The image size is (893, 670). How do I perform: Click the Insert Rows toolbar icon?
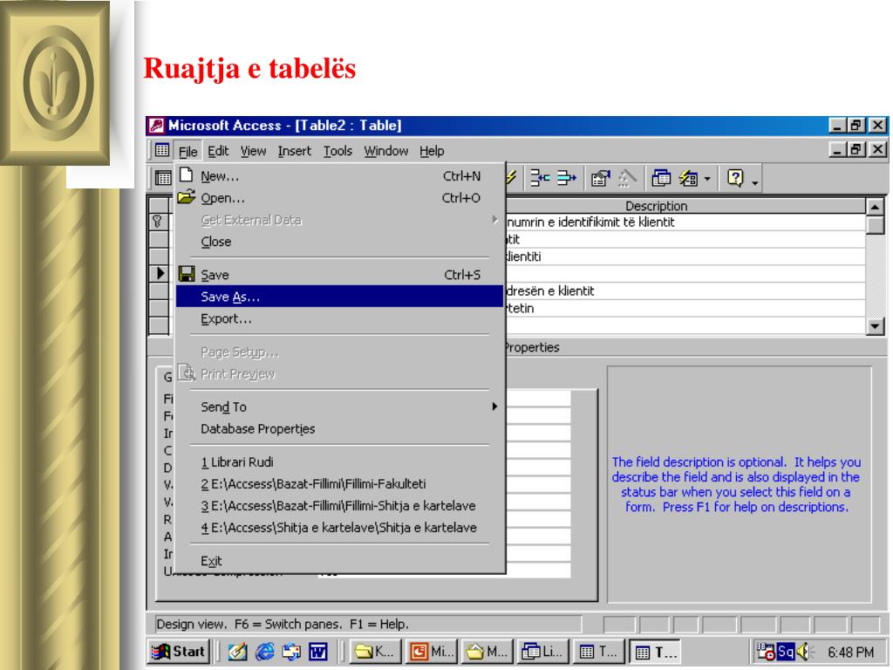tap(539, 178)
